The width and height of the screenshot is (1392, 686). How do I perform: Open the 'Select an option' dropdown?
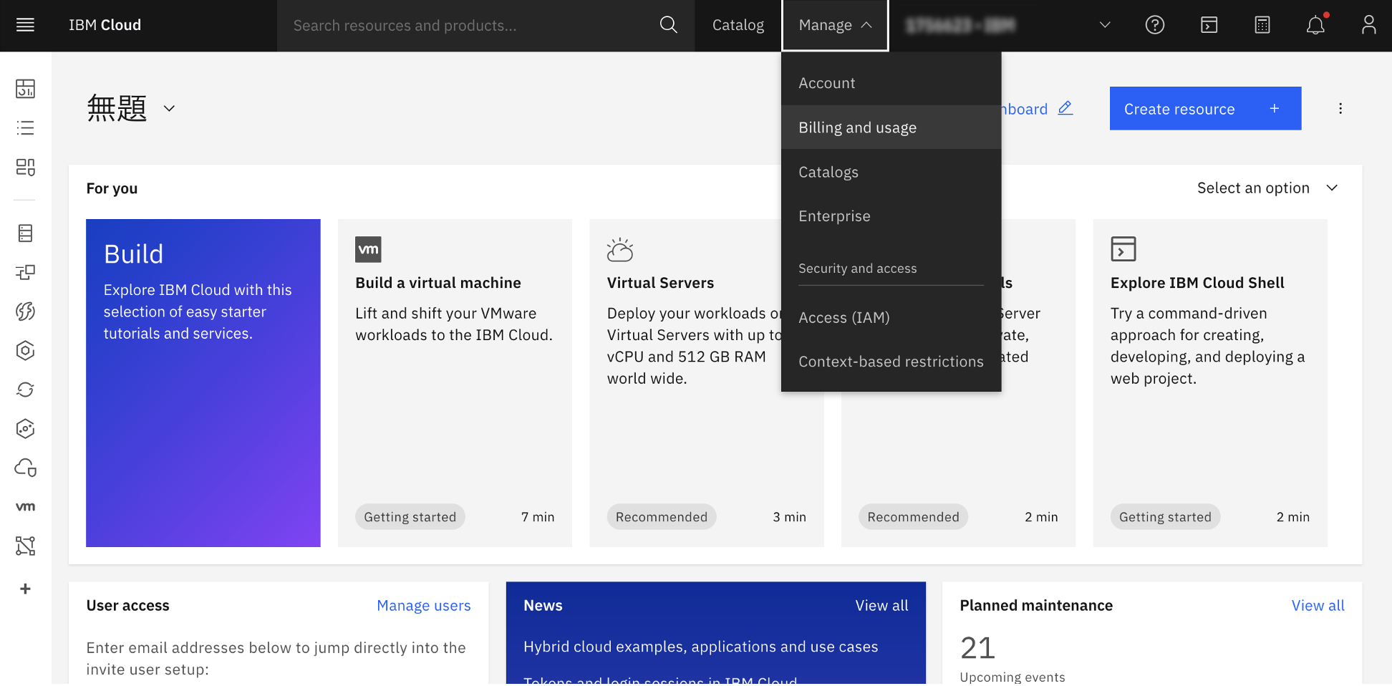[1267, 188]
